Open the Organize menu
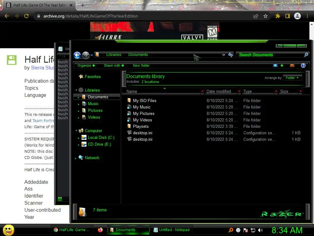This screenshot has width=314, height=236. (x=86, y=66)
